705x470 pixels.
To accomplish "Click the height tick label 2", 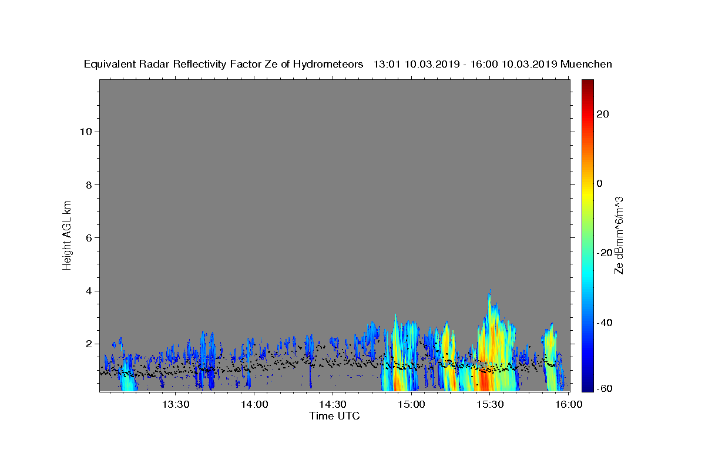I will (89, 344).
